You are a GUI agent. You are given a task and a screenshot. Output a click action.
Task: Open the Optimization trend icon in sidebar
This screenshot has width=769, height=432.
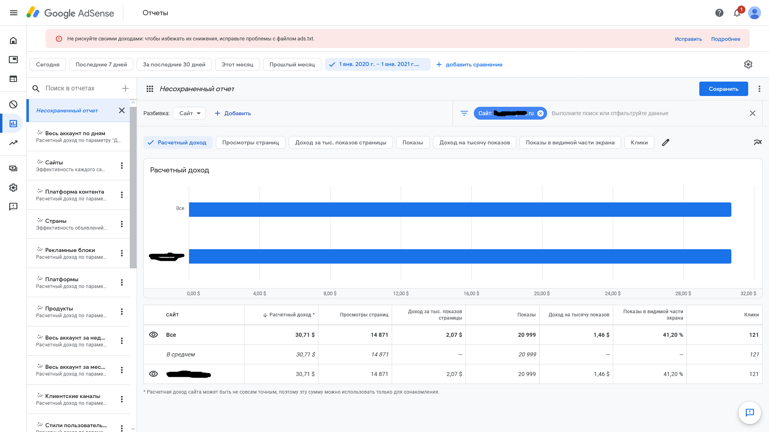coord(13,143)
